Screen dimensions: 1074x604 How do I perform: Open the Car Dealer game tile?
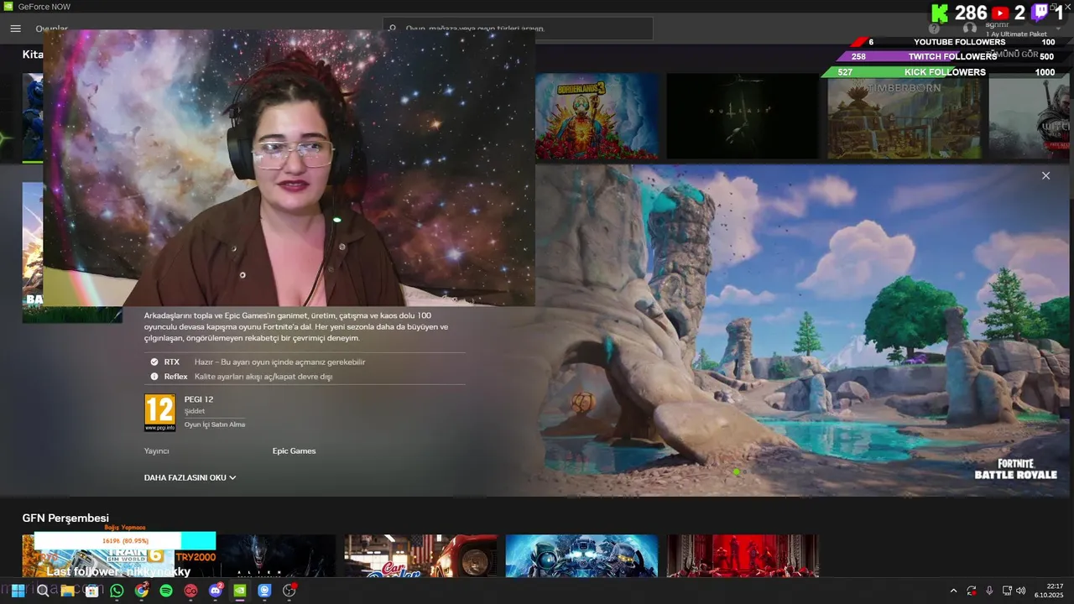click(420, 556)
